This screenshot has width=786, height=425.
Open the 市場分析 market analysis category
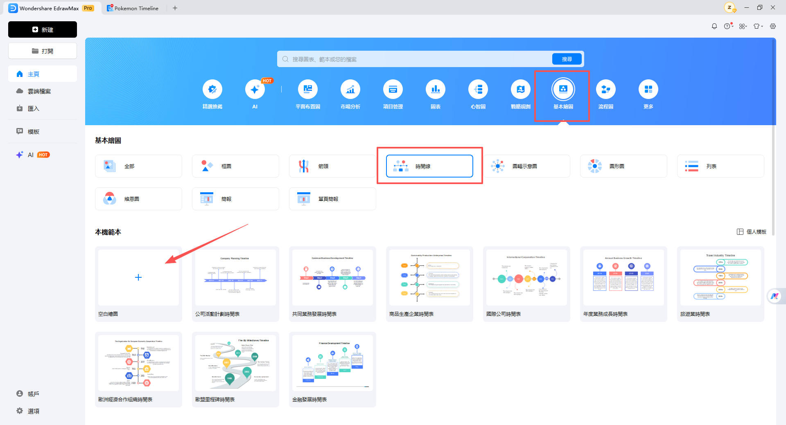click(350, 94)
